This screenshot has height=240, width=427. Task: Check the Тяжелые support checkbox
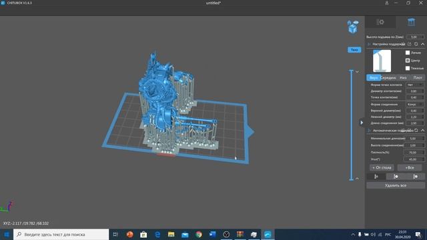408,68
